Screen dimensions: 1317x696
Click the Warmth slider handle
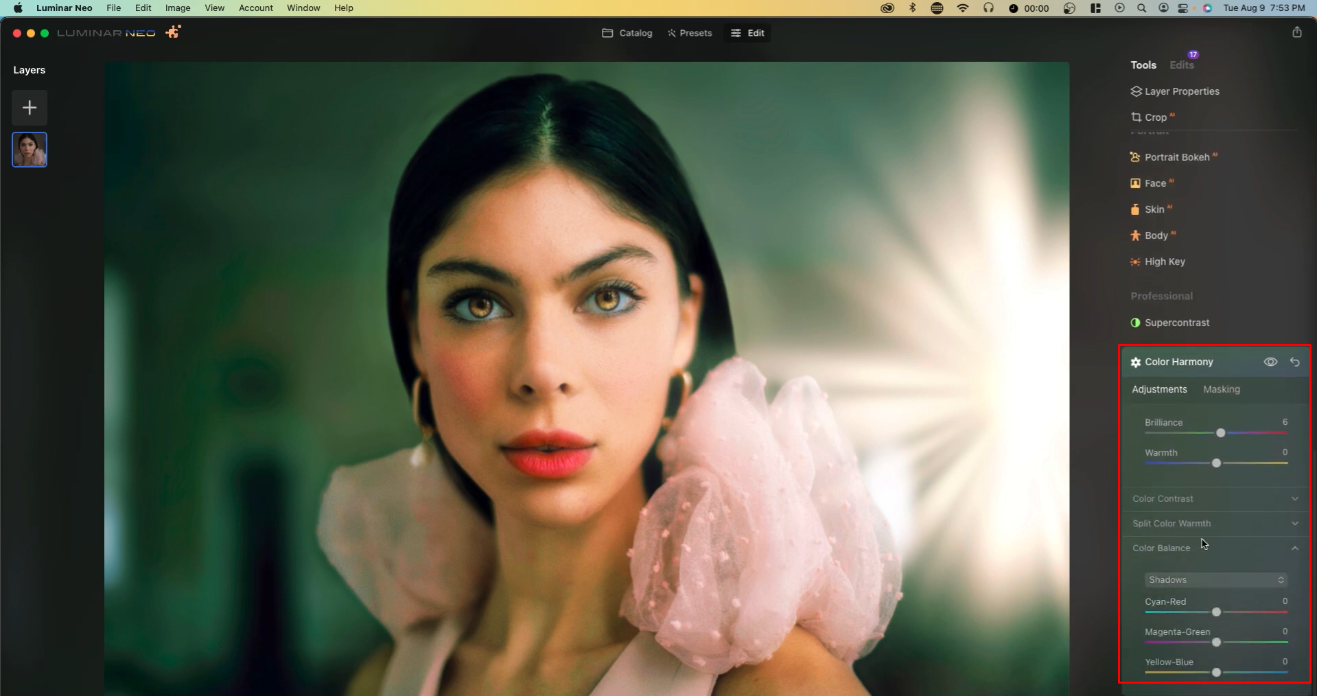[x=1216, y=463]
